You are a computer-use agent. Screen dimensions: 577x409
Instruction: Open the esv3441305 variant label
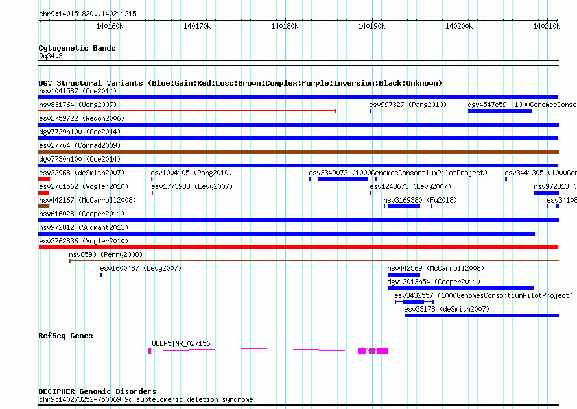click(541, 173)
